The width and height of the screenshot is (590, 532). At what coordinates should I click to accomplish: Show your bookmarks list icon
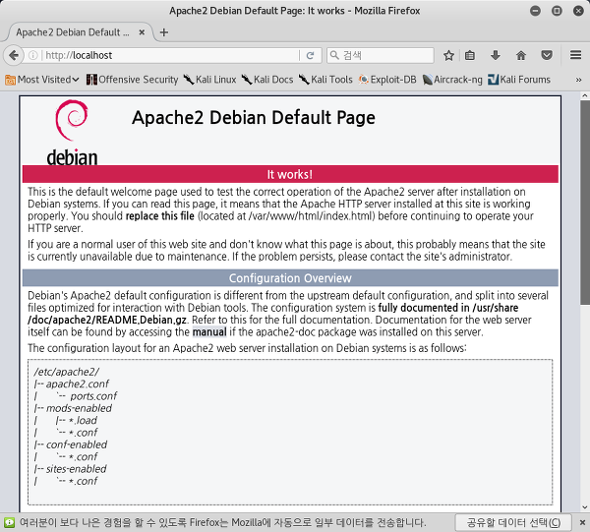pos(470,56)
